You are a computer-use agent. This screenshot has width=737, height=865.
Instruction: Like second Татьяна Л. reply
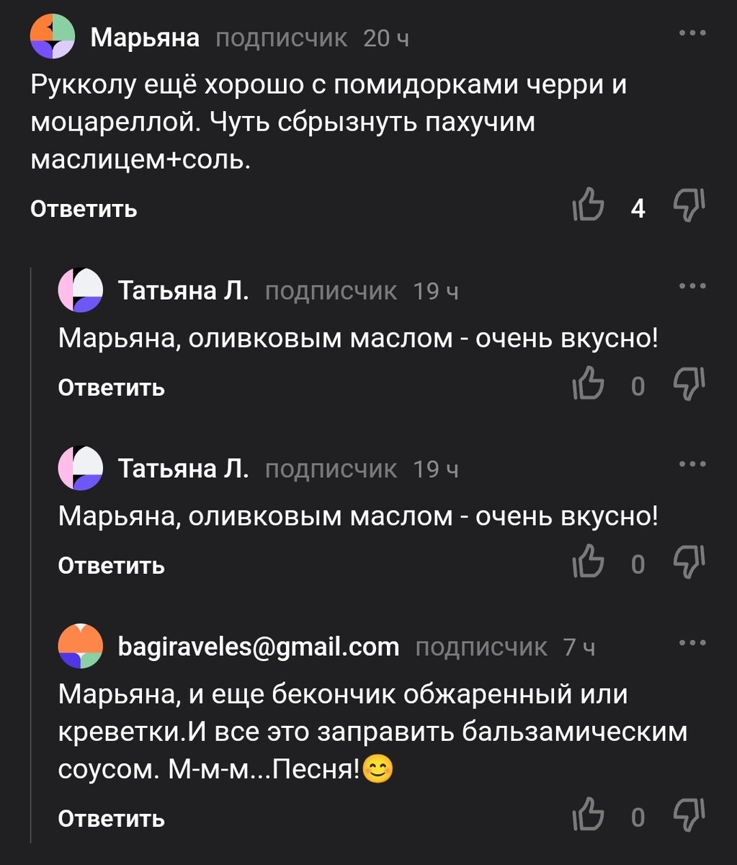point(589,564)
